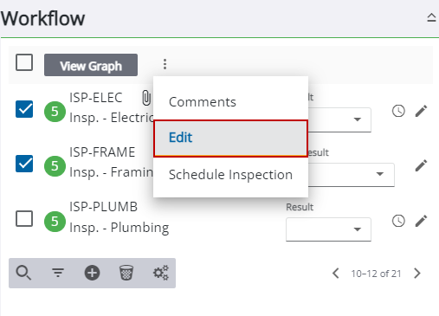Click the paperclip attachment icon on ISP-ELEC

coord(146,98)
